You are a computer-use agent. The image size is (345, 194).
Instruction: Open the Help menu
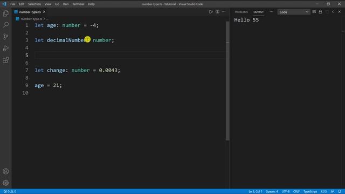coord(91,4)
